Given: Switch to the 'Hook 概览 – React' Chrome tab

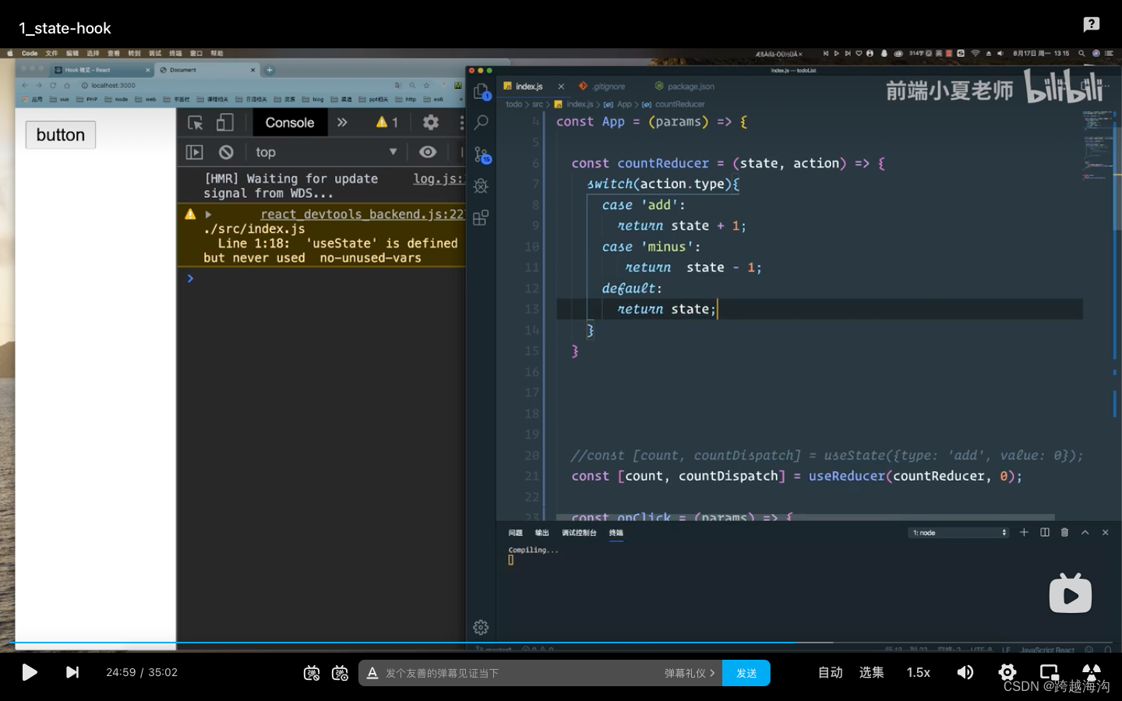Looking at the screenshot, I should (100, 70).
